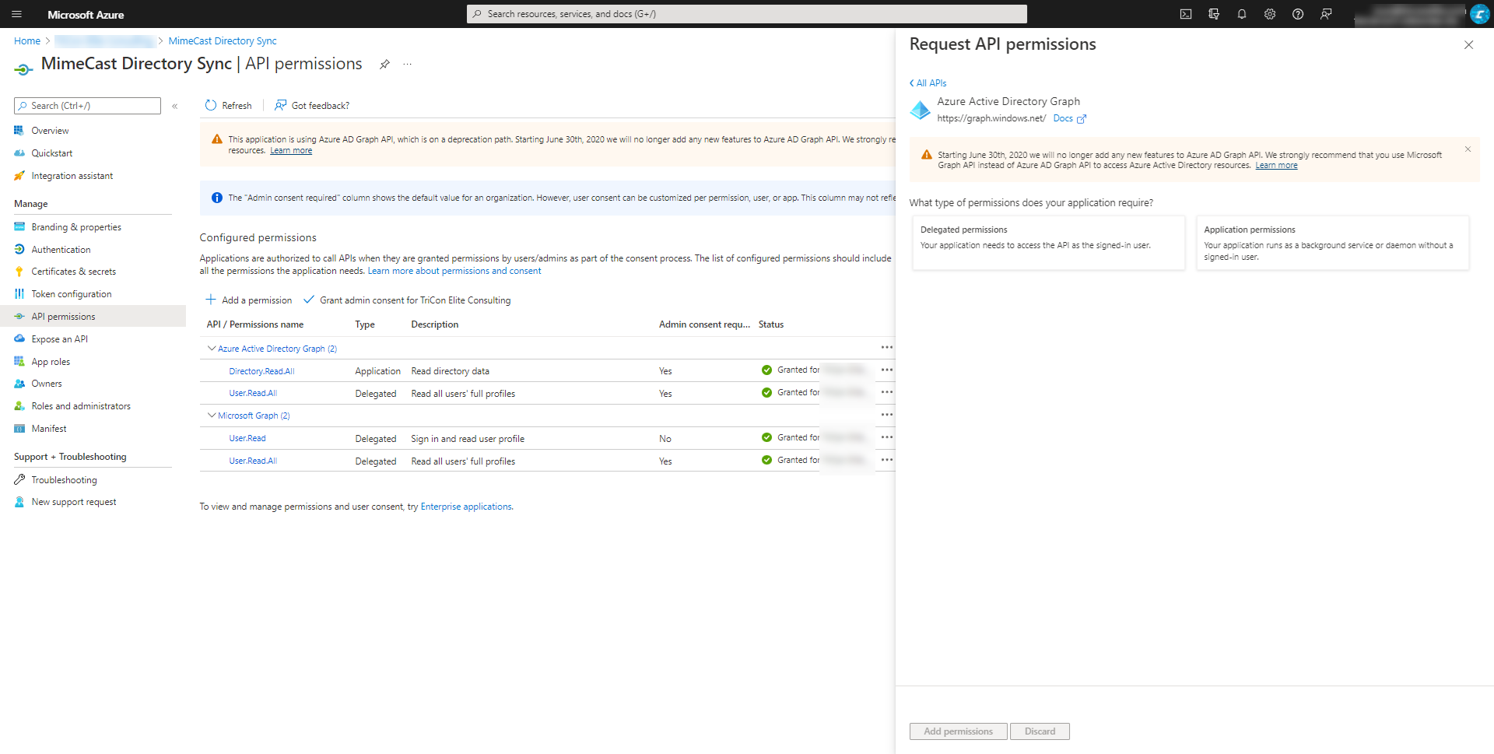This screenshot has width=1494, height=754.
Task: Focus the top search resources box
Action: (747, 14)
